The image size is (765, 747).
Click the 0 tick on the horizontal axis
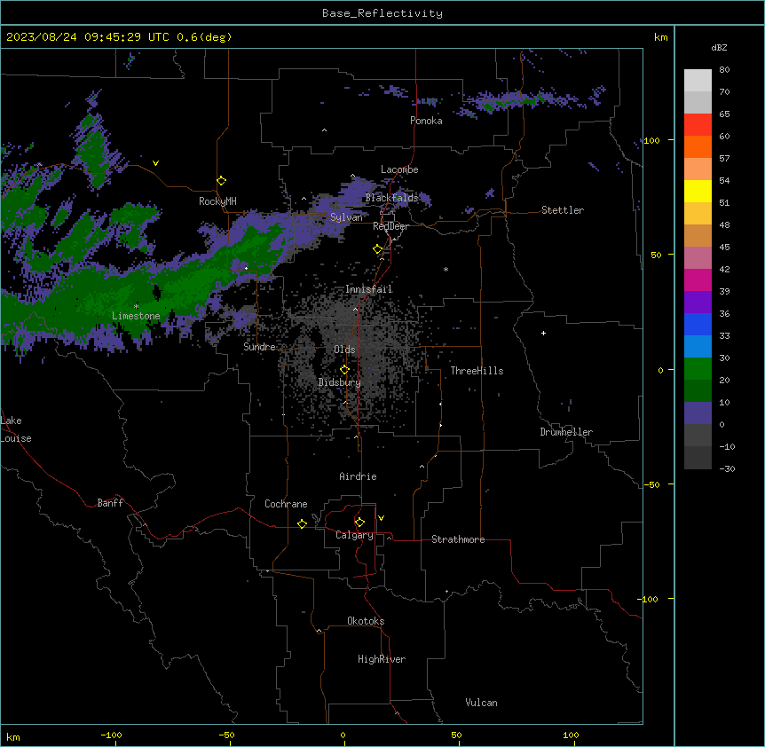click(343, 735)
